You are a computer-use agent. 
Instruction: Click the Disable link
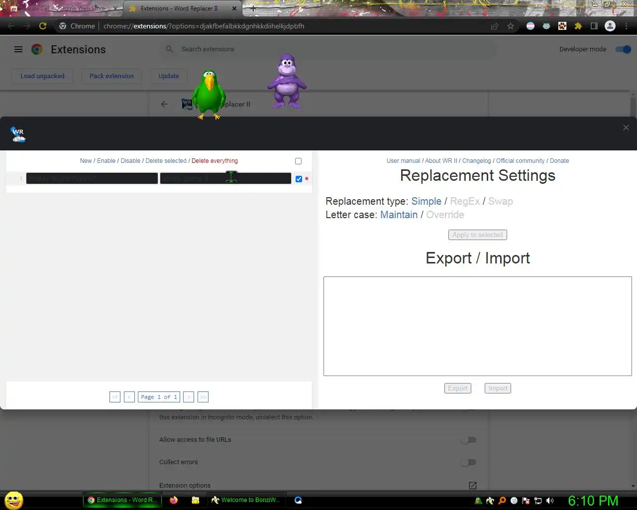point(130,161)
